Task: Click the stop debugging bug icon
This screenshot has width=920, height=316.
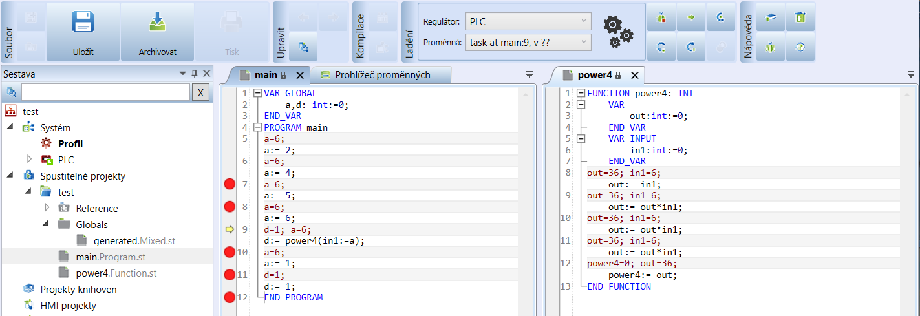Action: 661,17
